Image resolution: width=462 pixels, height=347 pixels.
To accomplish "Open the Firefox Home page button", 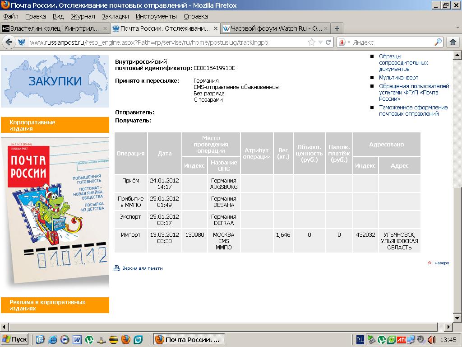I will click(453, 42).
